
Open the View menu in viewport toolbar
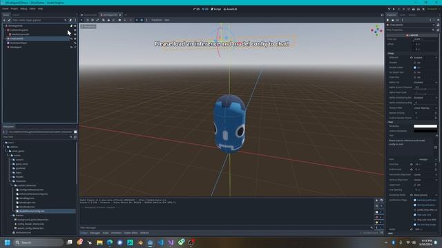[x=167, y=20]
